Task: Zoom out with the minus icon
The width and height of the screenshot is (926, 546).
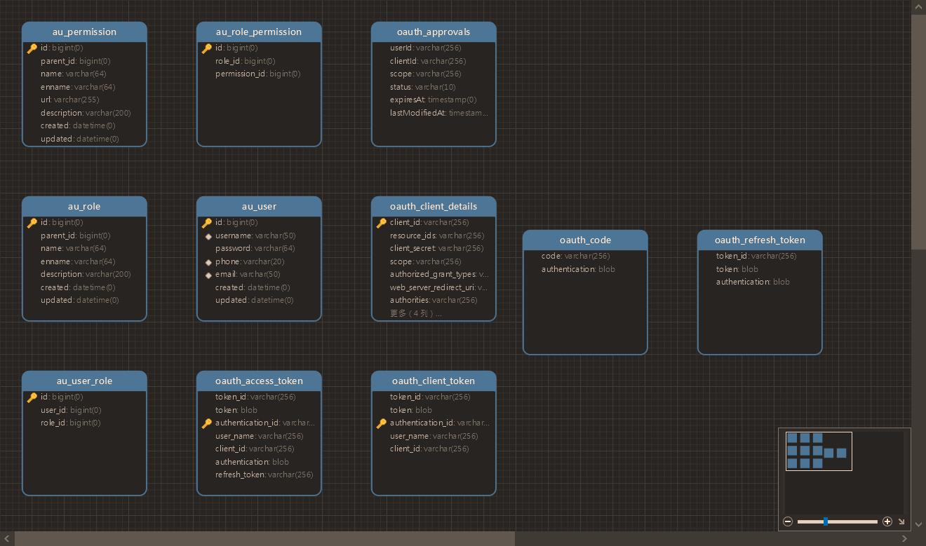Action: 788,521
